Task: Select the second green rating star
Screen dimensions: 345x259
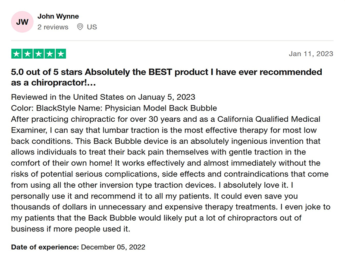Action: click(x=28, y=54)
